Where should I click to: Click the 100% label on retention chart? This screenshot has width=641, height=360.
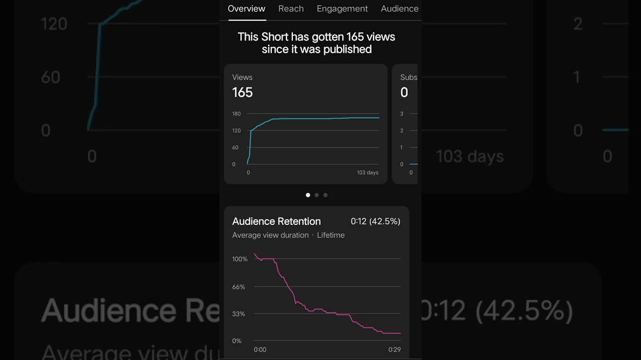pos(240,259)
